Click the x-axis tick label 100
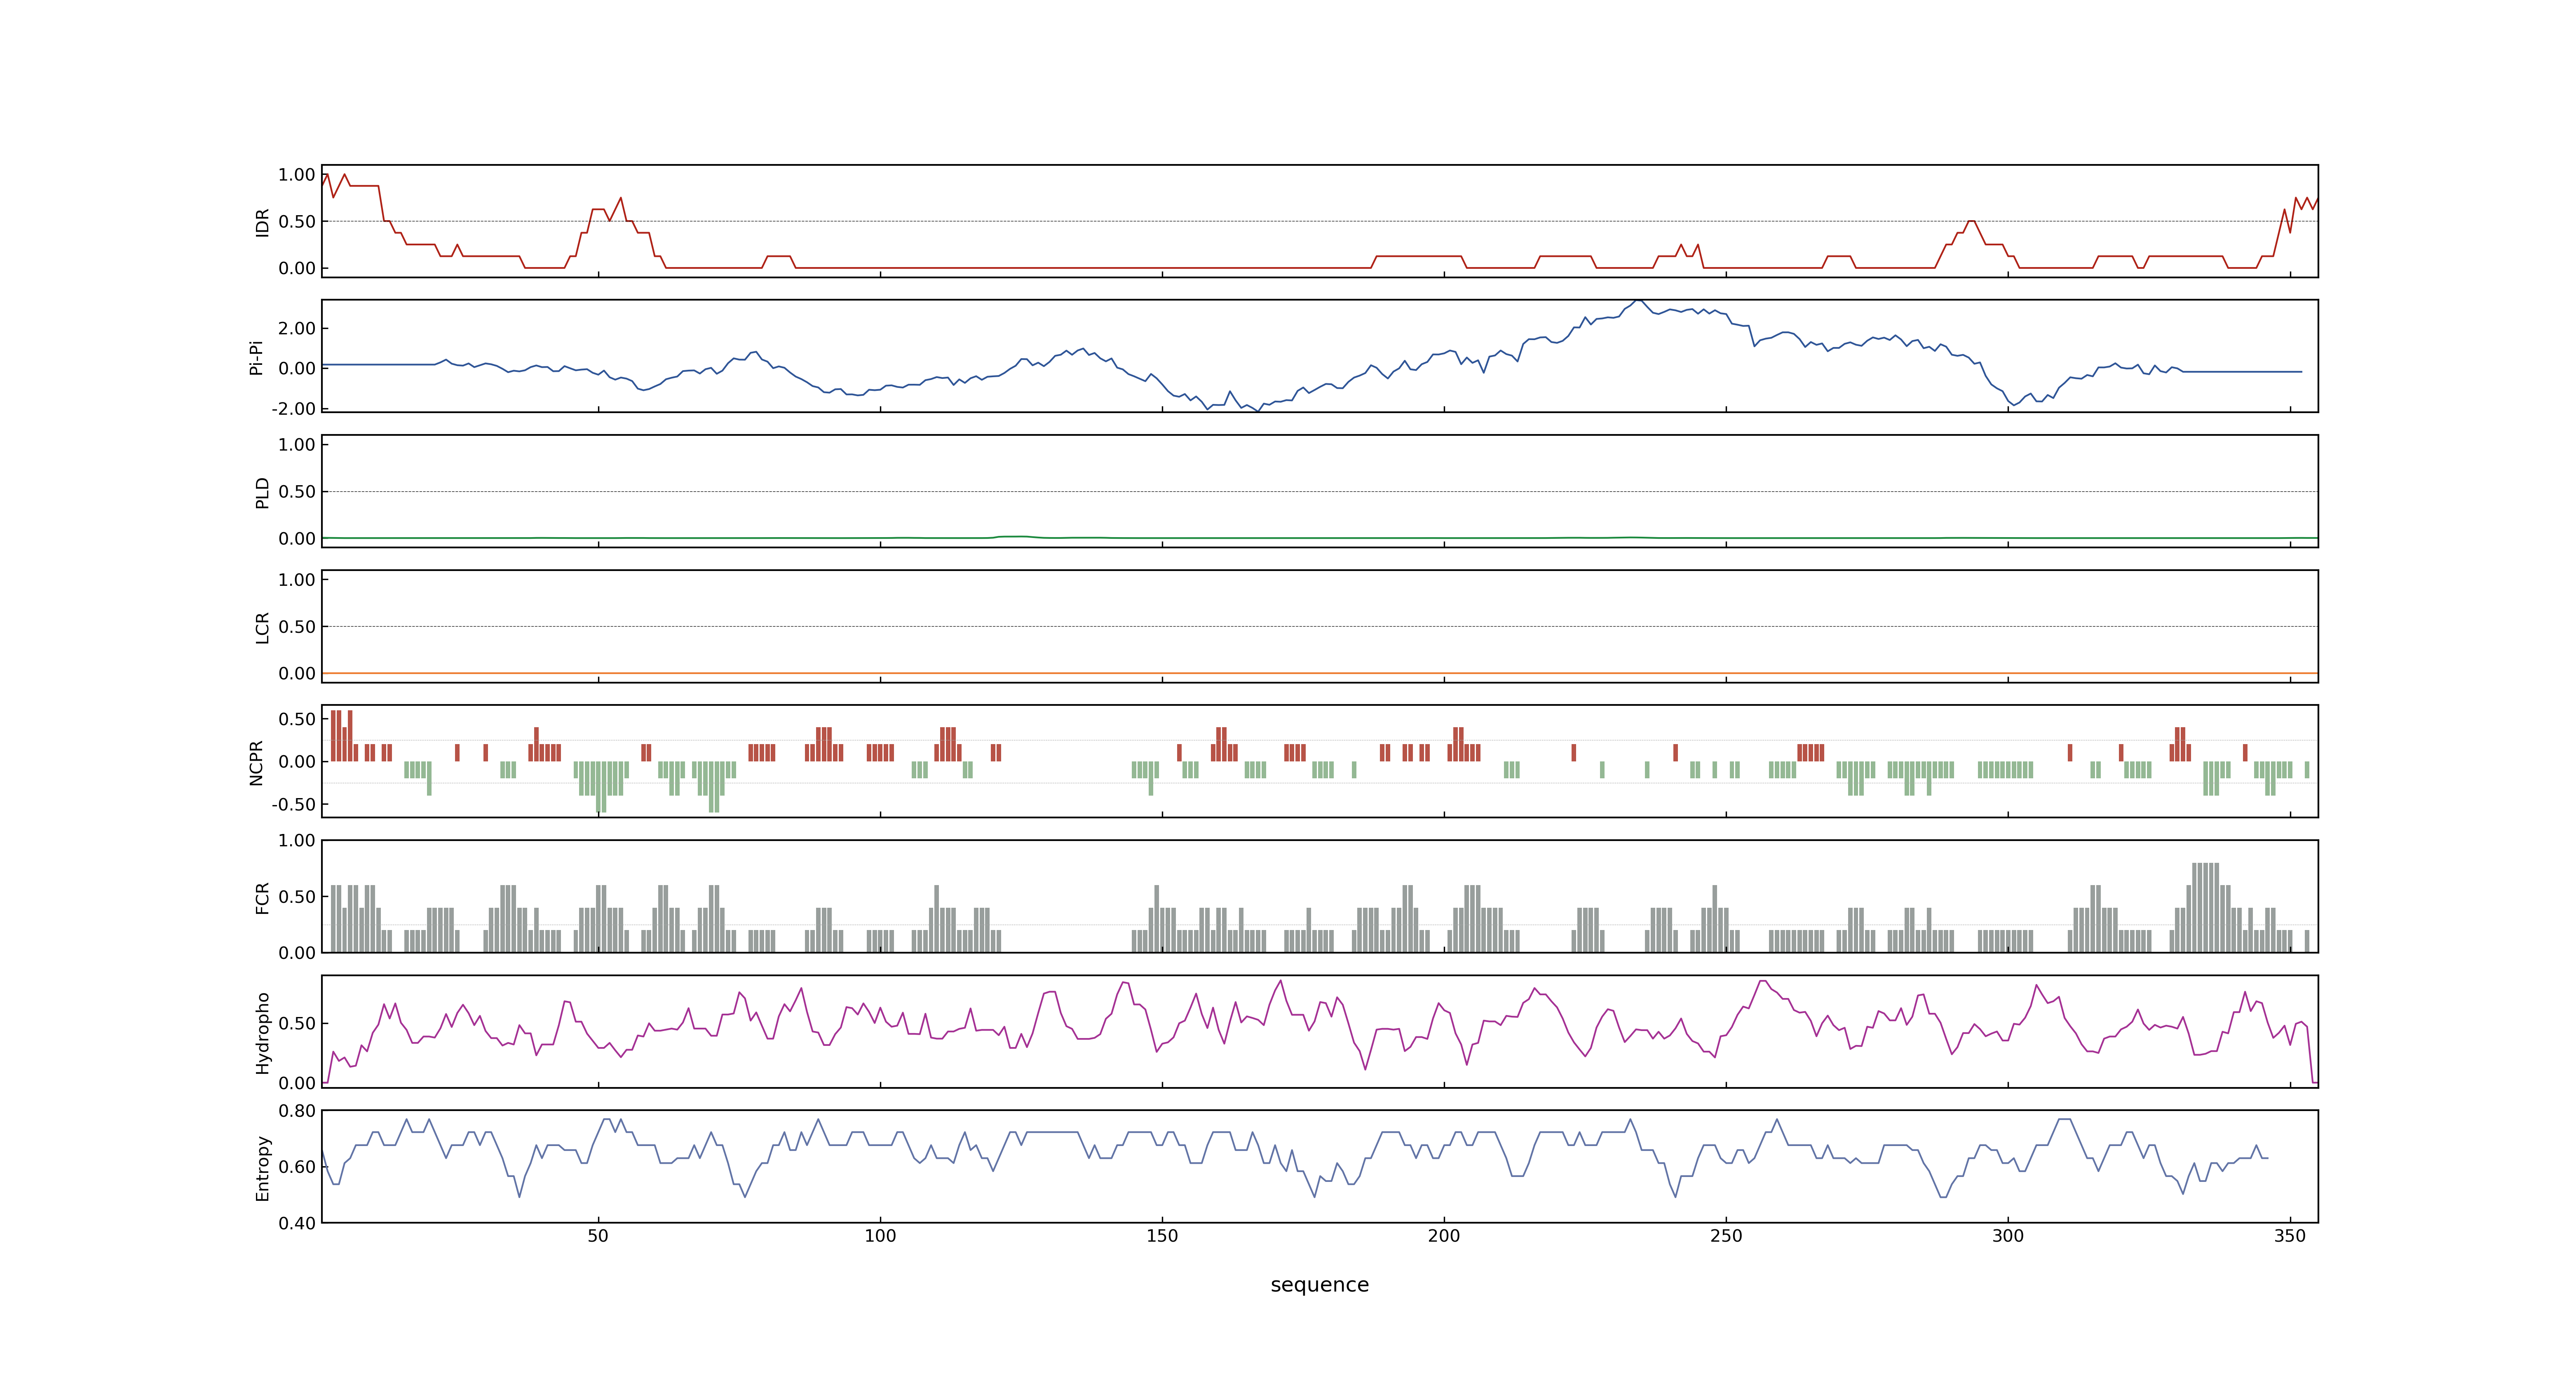 pos(880,1235)
